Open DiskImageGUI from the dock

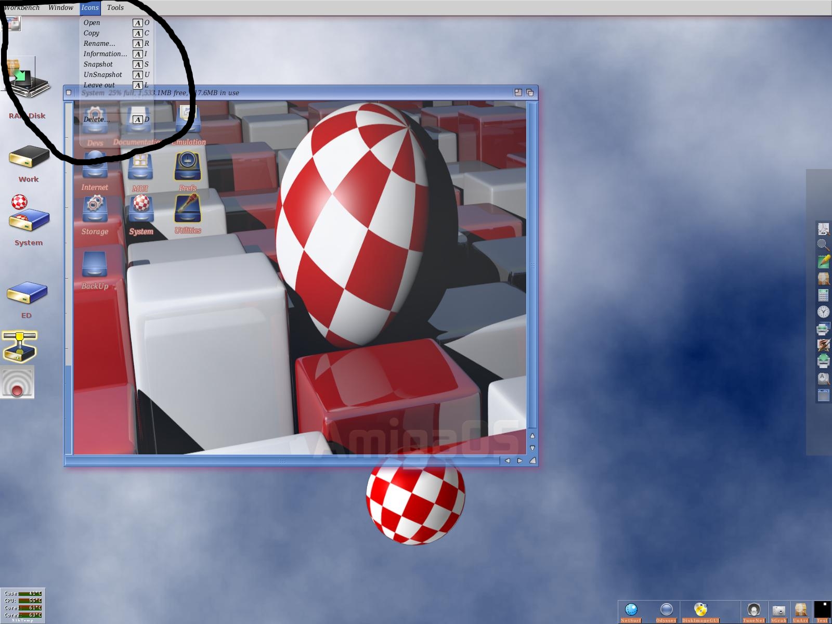700,609
